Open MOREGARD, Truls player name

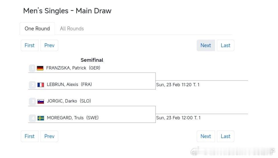65,118
